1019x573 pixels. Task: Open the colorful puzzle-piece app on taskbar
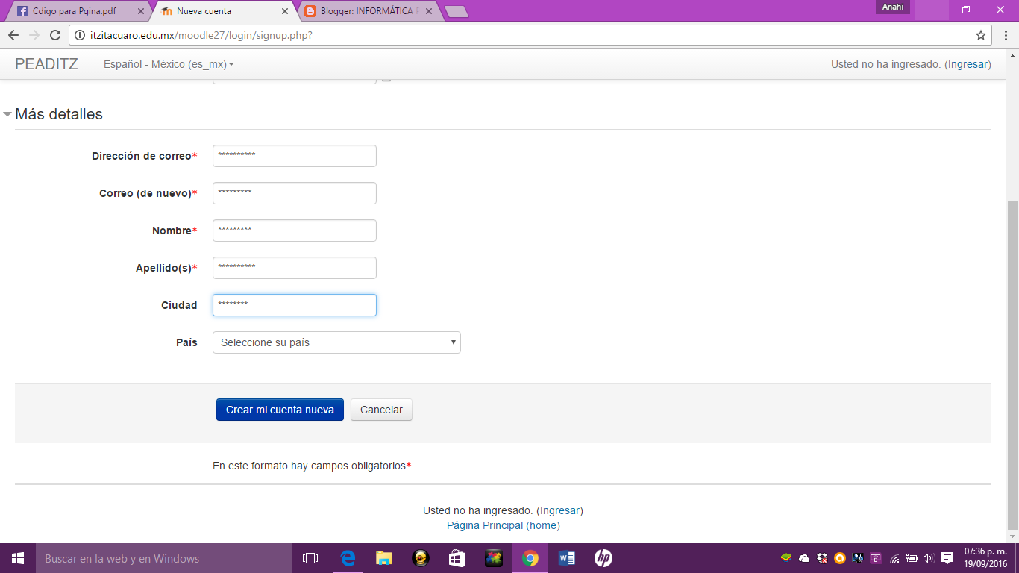click(x=493, y=558)
